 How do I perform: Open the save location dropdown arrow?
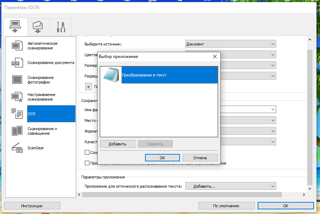click(273, 121)
